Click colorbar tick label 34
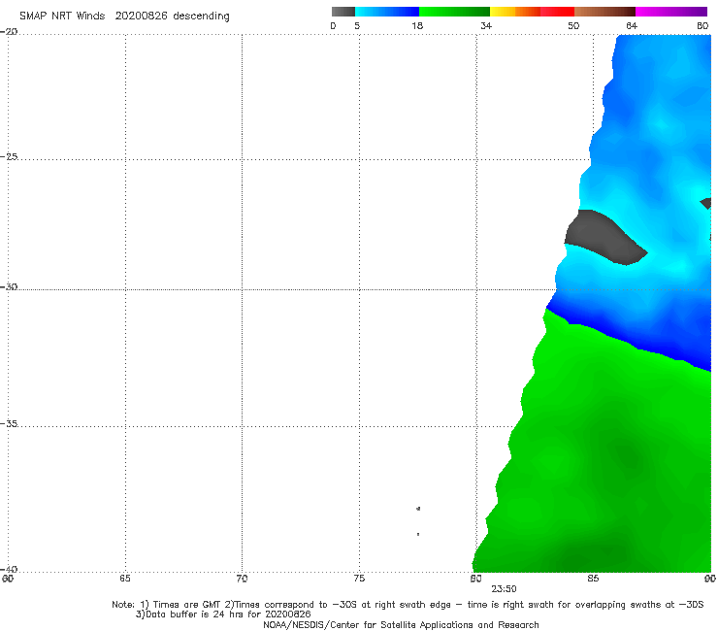718x631 pixels. click(x=486, y=25)
